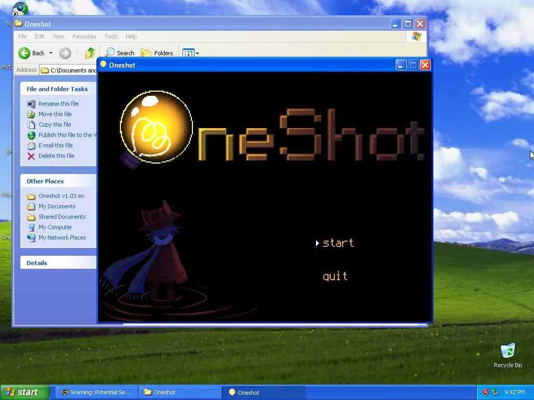The width and height of the screenshot is (534, 400).
Task: Go Back in the Explorer window
Action: click(x=32, y=53)
